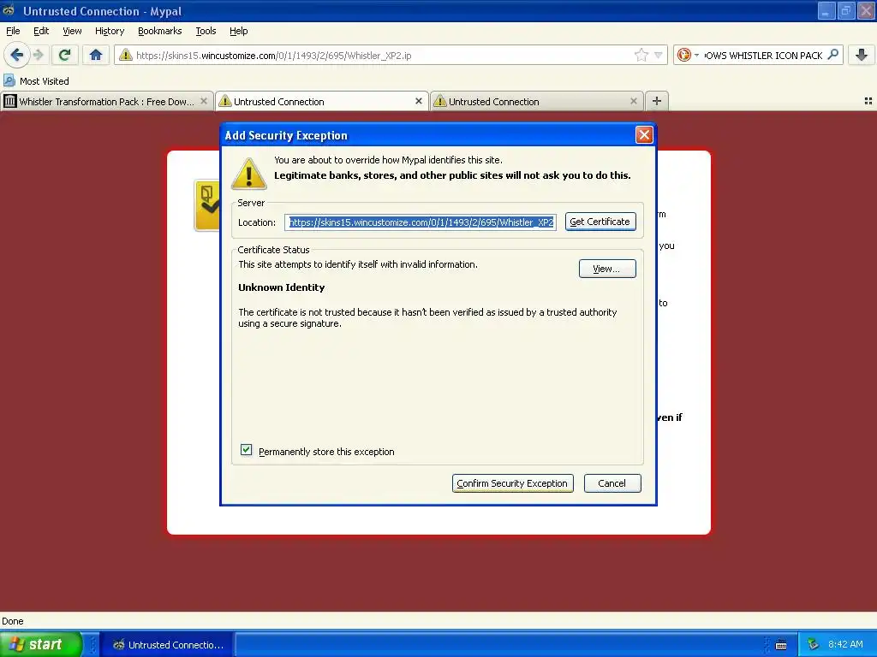
Task: Click the system tray network icon
Action: point(813,645)
